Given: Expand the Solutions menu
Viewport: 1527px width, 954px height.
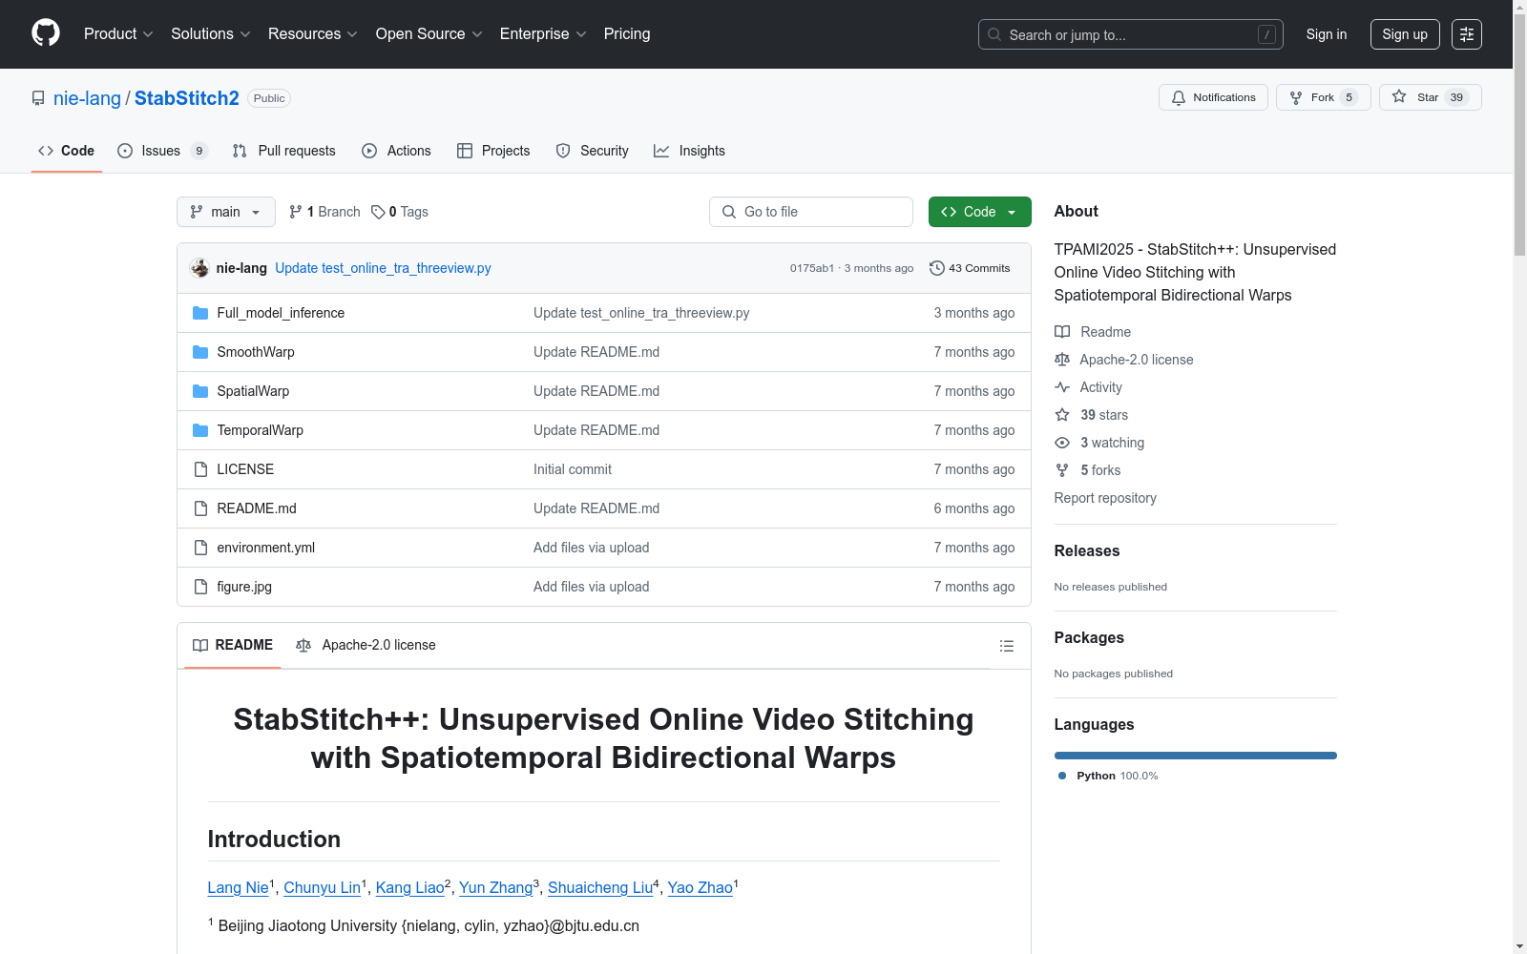Looking at the screenshot, I should [x=211, y=34].
